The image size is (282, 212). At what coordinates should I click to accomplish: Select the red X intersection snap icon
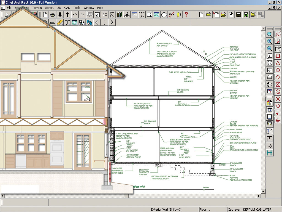(x=278, y=99)
